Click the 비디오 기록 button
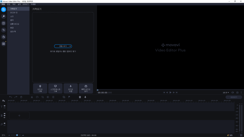244x137 pixels. click(40, 88)
